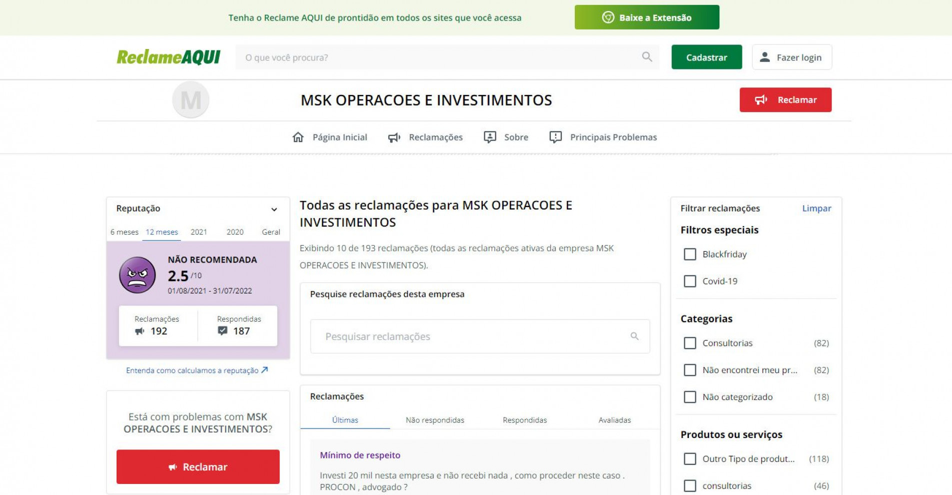Click the Reclamações megaphone icon

[394, 136]
